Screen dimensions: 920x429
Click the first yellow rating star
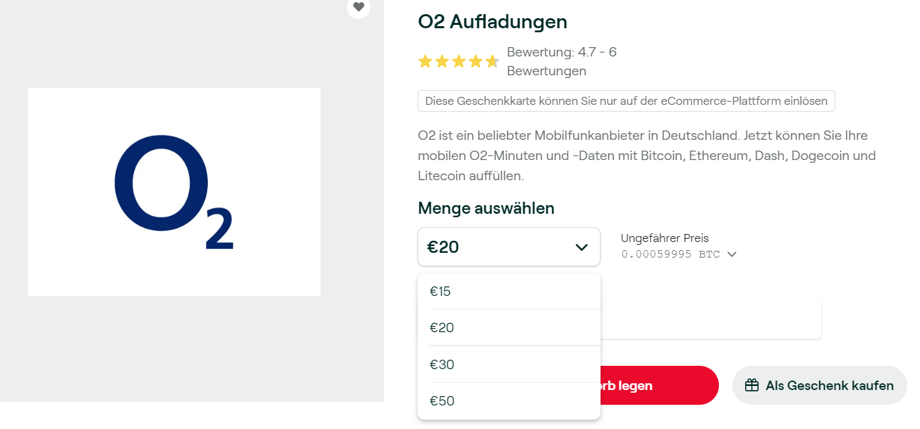[x=425, y=62]
